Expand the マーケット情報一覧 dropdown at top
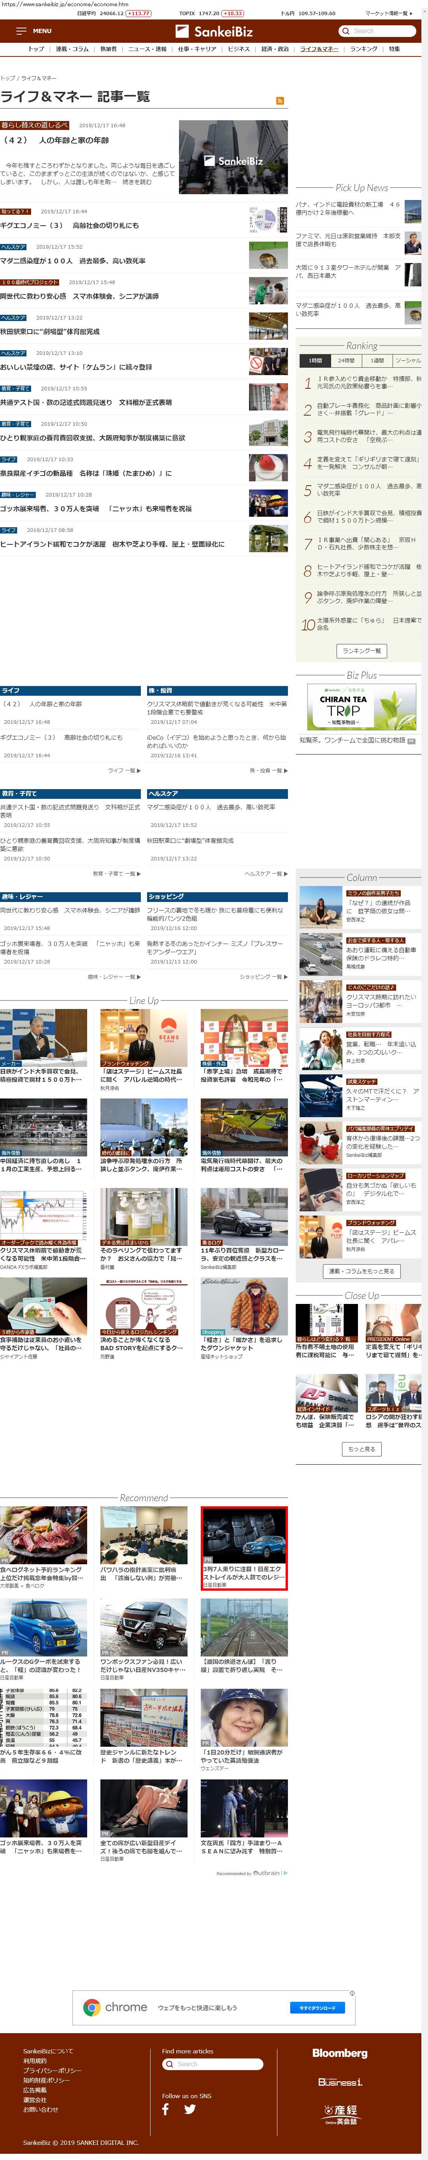 (x=389, y=13)
